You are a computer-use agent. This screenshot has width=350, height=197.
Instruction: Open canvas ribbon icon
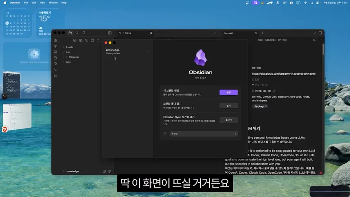coord(55,52)
